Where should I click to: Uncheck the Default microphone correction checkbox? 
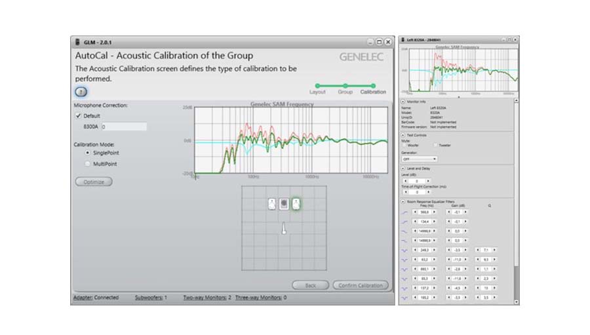pos(78,116)
